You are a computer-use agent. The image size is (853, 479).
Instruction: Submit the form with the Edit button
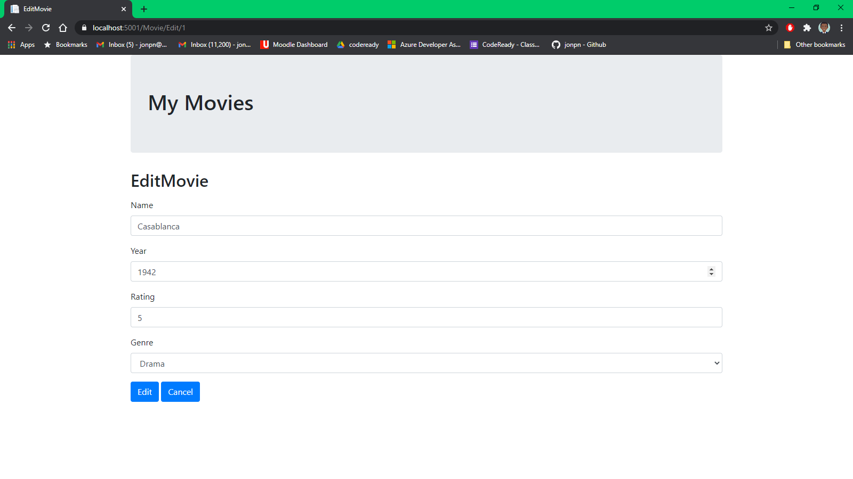click(x=144, y=392)
